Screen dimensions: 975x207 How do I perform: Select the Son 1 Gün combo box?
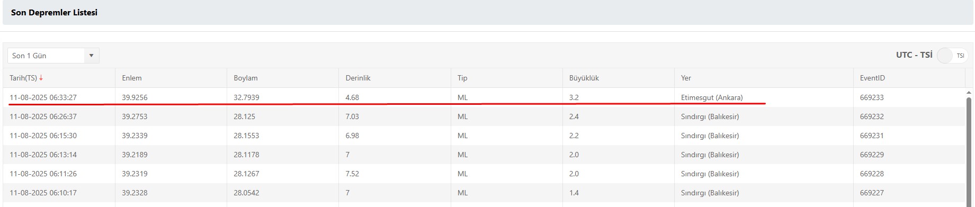coord(53,56)
